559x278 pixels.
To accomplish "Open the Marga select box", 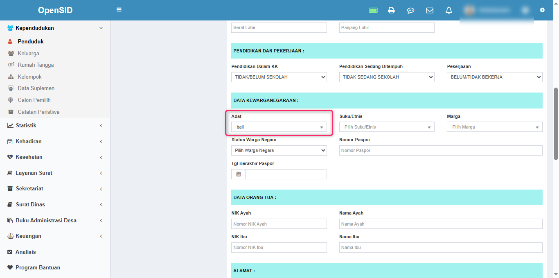I will (495, 127).
